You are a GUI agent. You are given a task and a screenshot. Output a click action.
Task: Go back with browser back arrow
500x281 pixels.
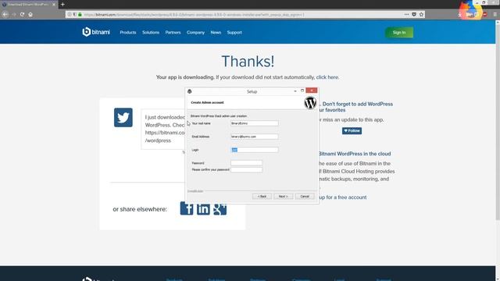[5, 14]
